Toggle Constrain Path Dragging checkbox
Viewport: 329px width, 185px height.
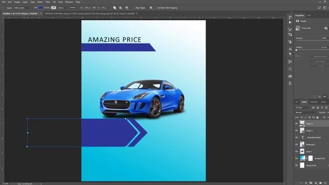pos(156,8)
